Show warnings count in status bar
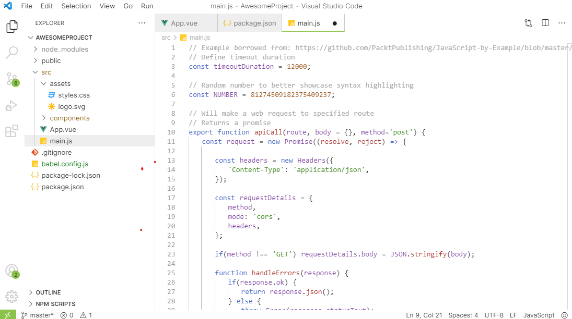572x319 pixels. pyautogui.click(x=86, y=315)
